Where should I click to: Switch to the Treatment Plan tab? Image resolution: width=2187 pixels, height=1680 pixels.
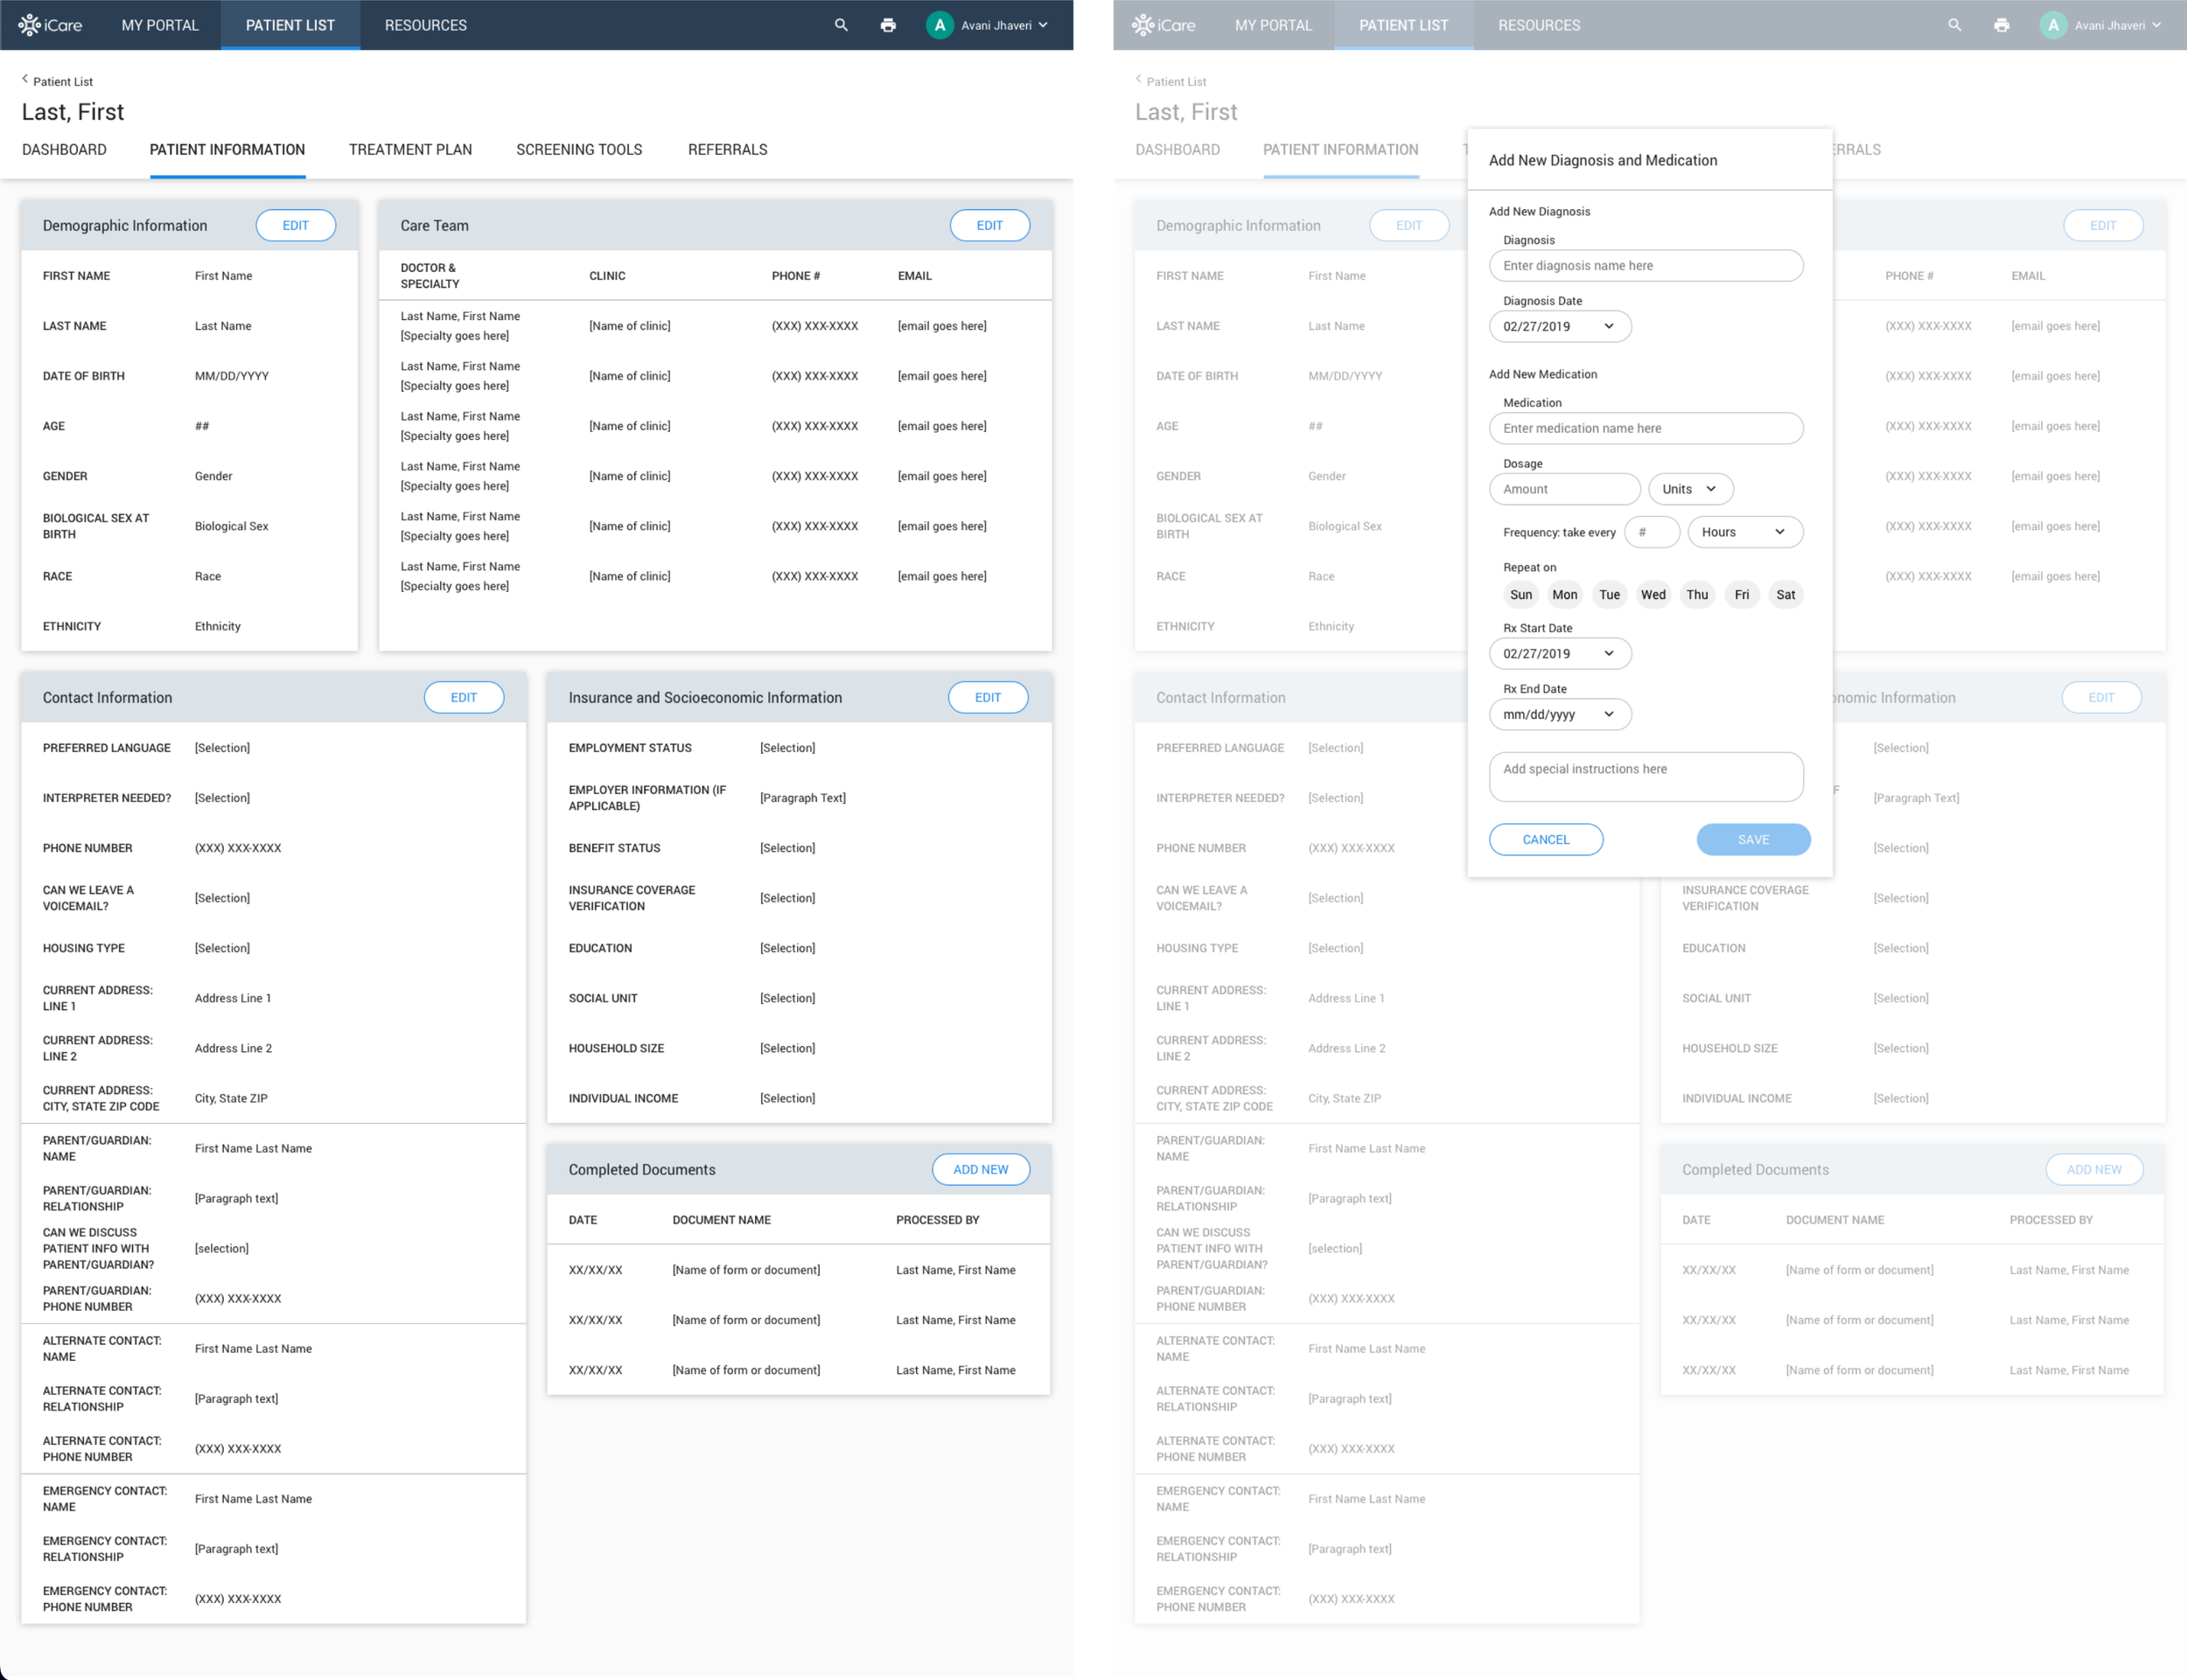410,150
